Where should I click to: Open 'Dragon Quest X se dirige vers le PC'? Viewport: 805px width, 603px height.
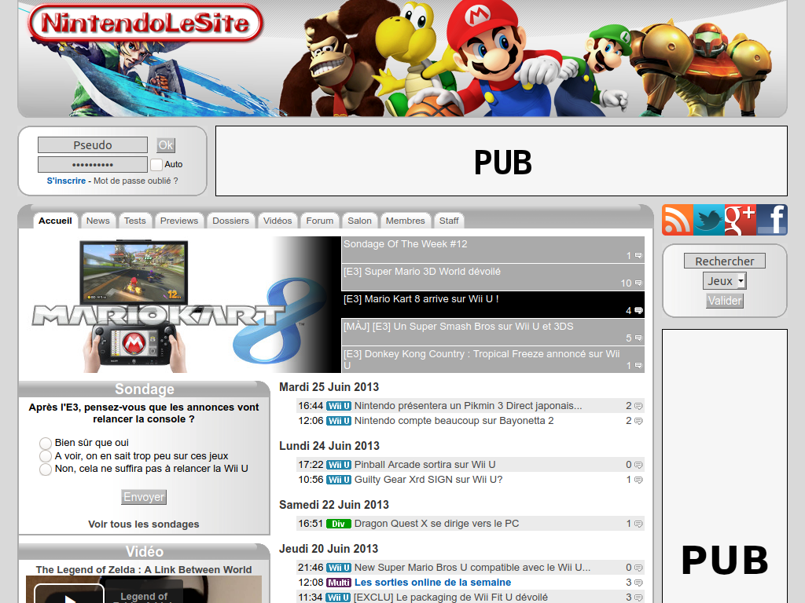coord(436,524)
